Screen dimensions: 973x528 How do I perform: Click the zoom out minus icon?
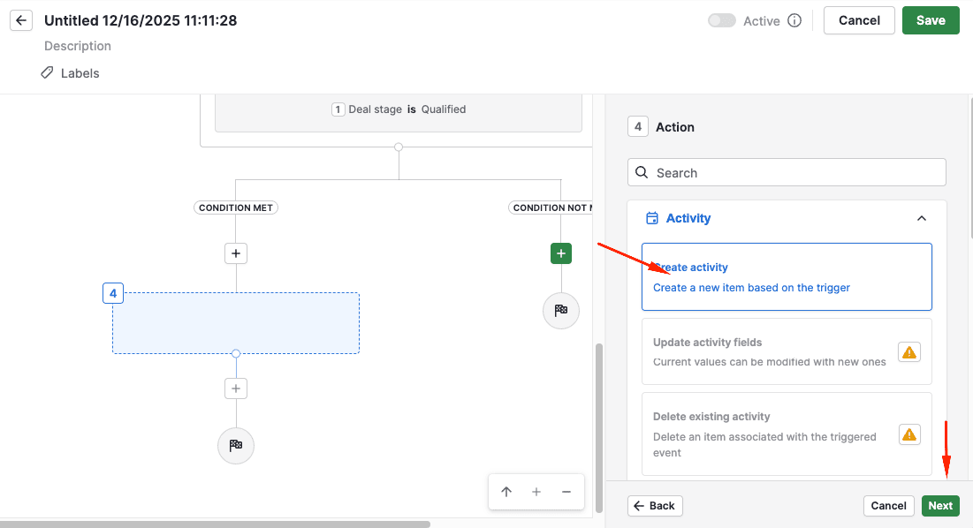point(566,492)
